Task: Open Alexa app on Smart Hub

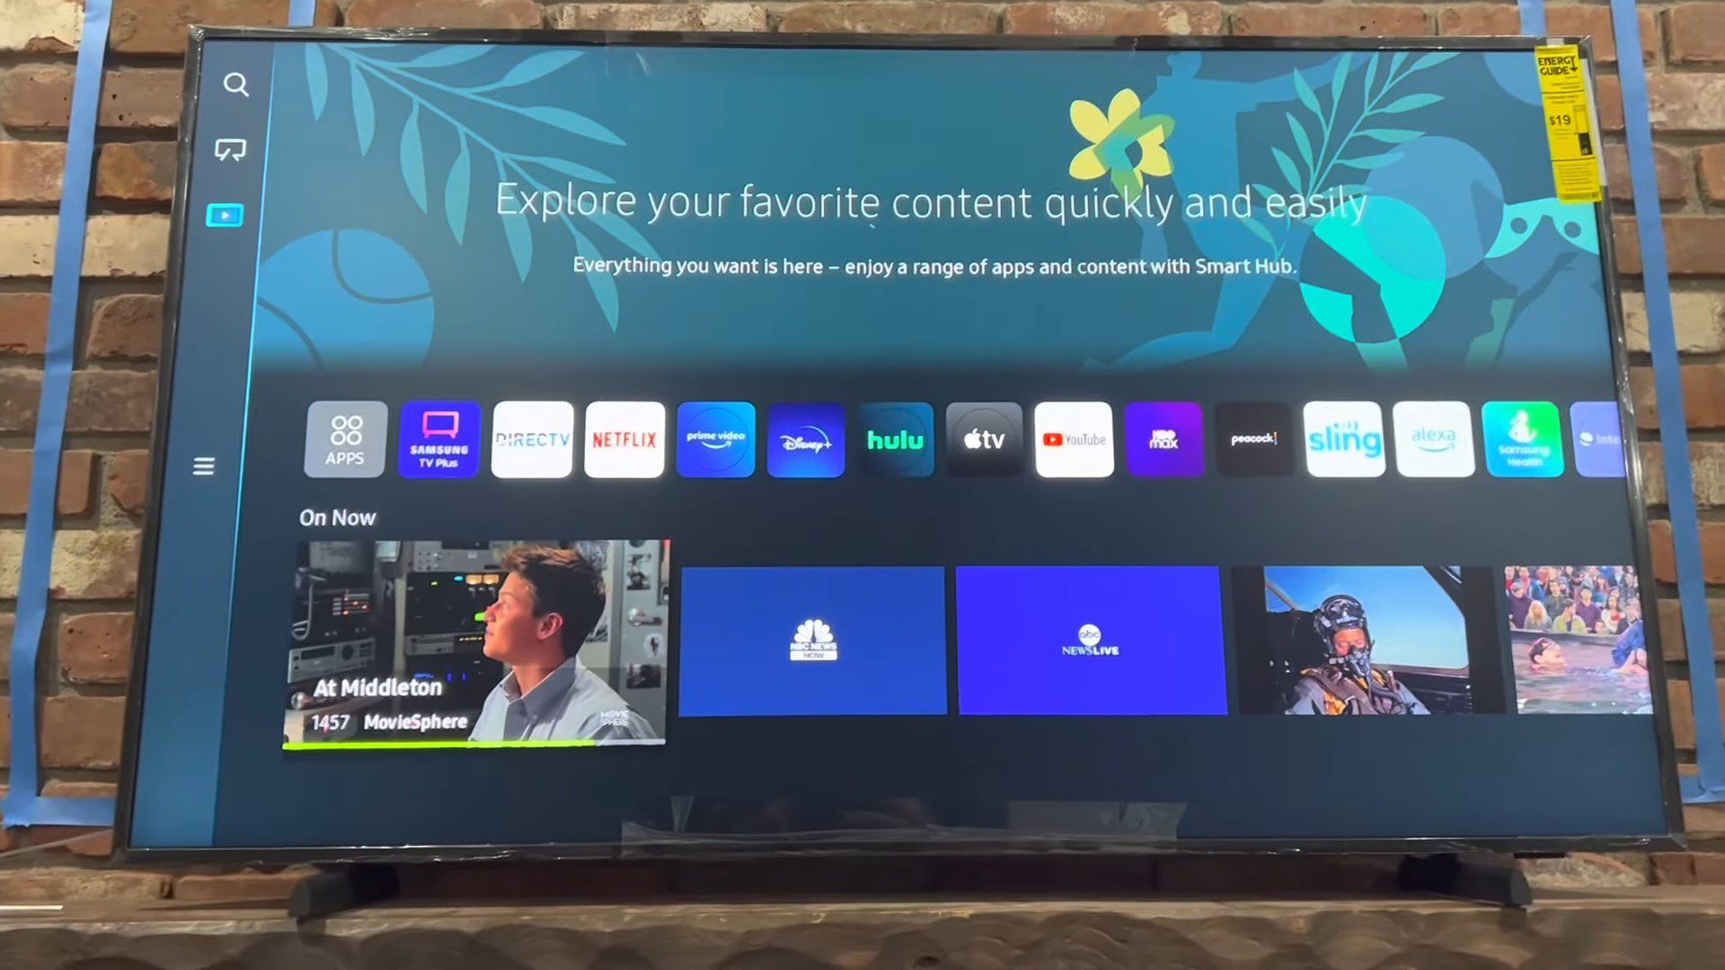Action: [x=1430, y=439]
